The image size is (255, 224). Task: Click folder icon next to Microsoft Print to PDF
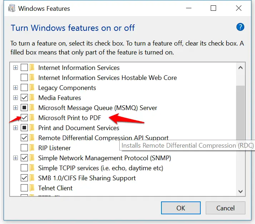pyautogui.click(x=32, y=118)
